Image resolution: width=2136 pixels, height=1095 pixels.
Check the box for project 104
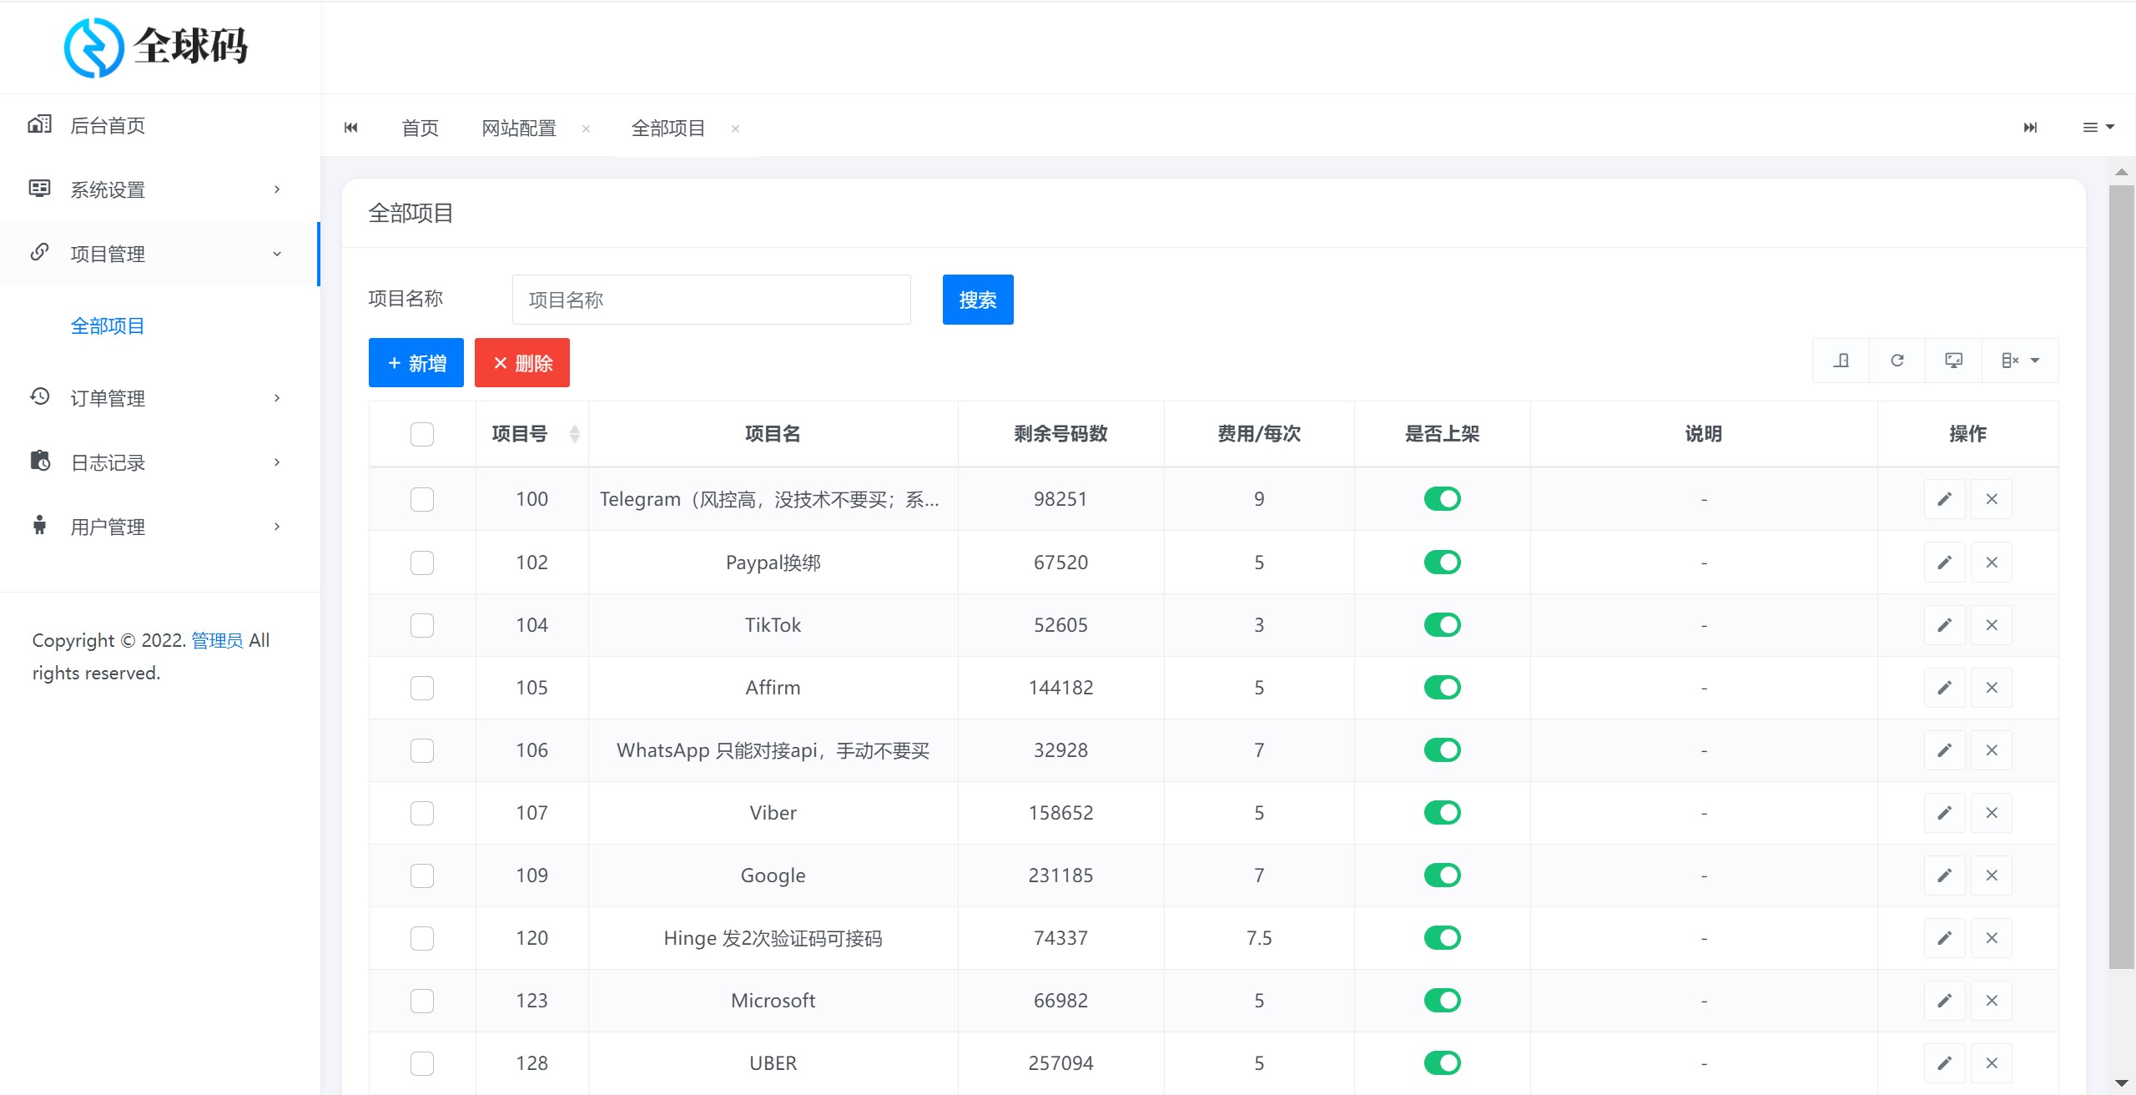pyautogui.click(x=422, y=625)
